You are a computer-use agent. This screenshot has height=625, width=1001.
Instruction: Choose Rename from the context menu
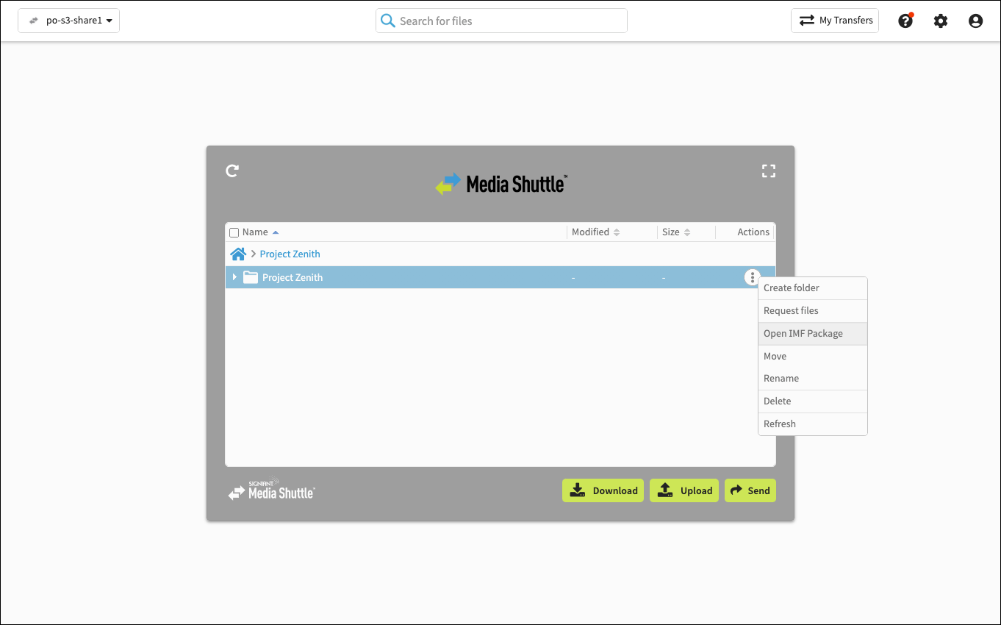(x=813, y=379)
